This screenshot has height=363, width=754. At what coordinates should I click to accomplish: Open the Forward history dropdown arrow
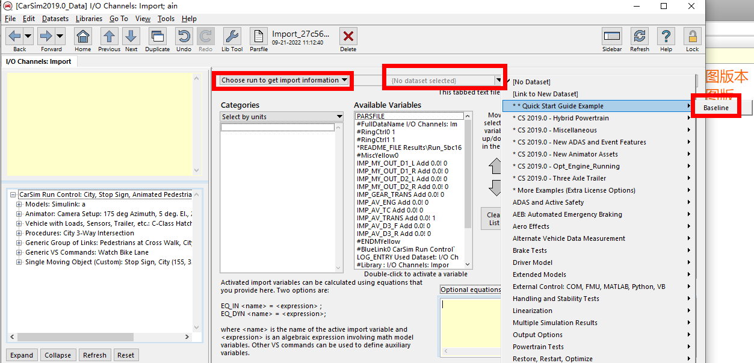tap(60, 36)
